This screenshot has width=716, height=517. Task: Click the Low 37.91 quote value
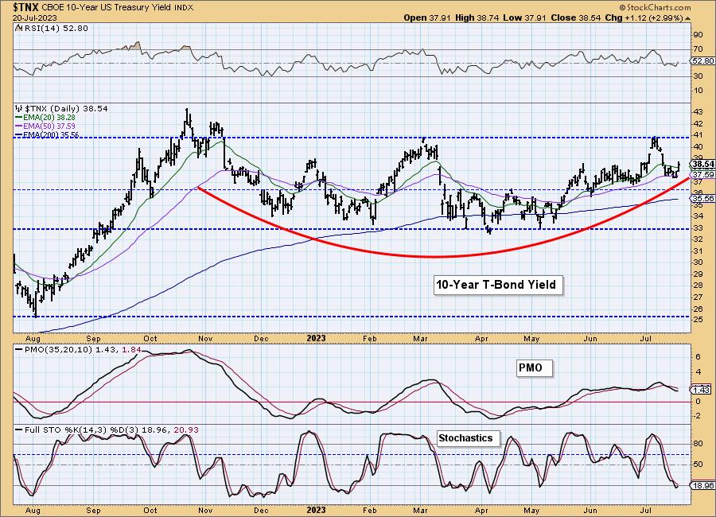coord(524,17)
